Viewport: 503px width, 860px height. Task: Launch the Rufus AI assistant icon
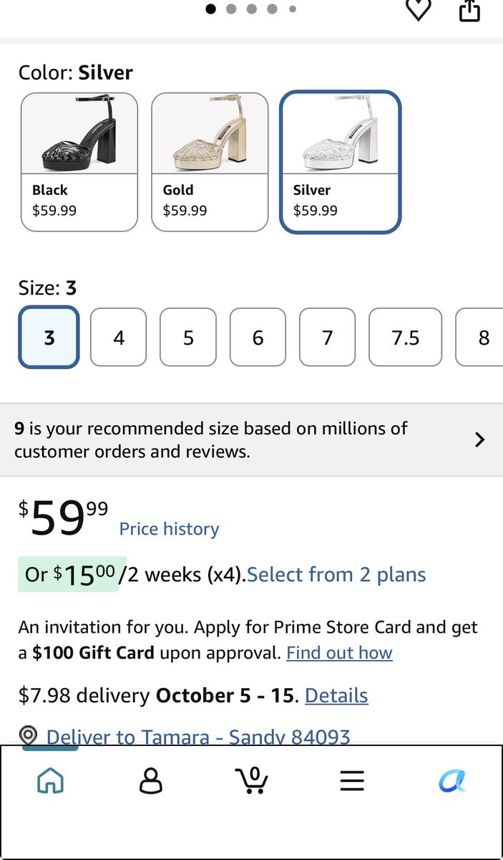pyautogui.click(x=452, y=781)
